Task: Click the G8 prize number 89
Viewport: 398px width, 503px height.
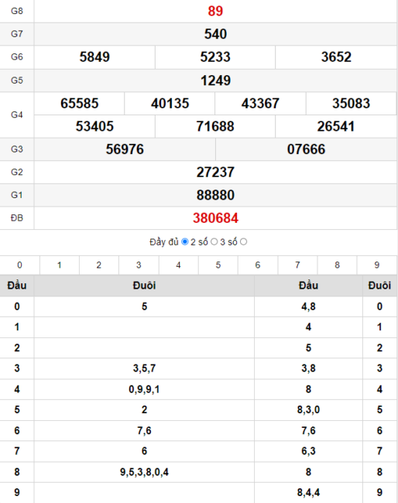Action: point(215,11)
